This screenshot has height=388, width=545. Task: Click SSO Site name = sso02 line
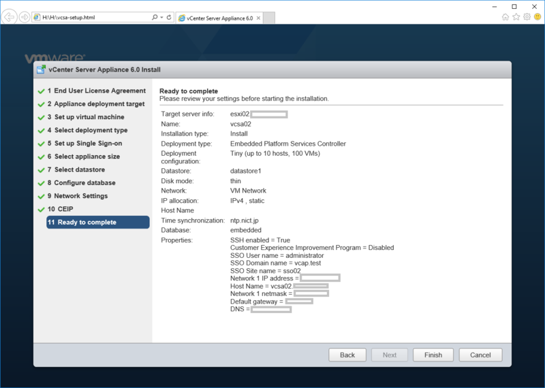(265, 271)
